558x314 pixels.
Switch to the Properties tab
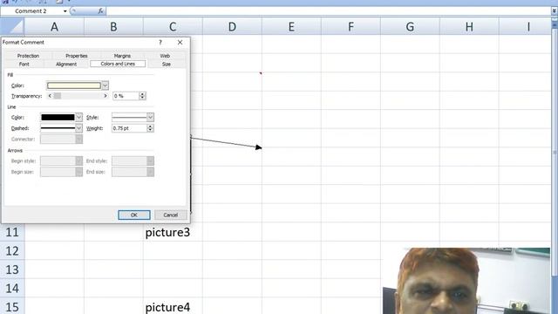[x=77, y=56]
